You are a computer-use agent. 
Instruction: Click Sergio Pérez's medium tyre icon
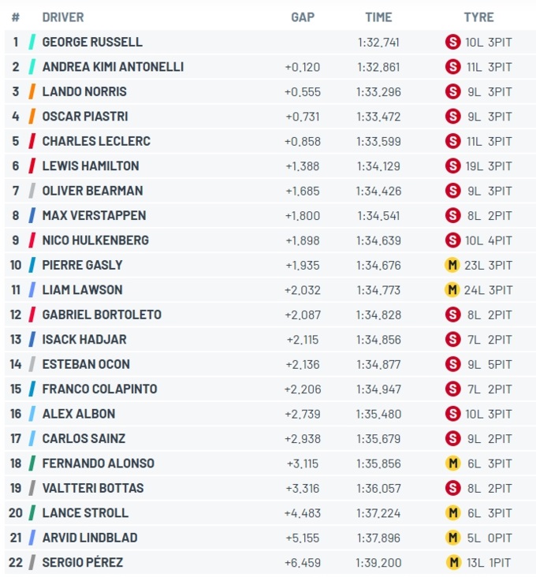pos(452,562)
